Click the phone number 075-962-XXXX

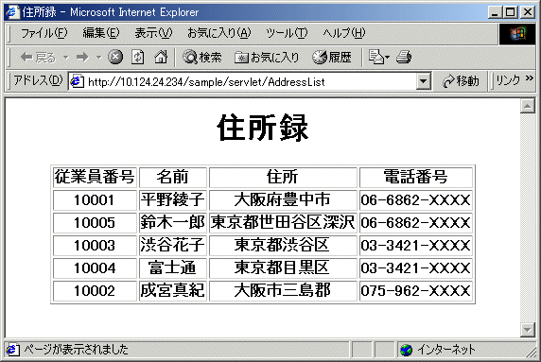415,290
